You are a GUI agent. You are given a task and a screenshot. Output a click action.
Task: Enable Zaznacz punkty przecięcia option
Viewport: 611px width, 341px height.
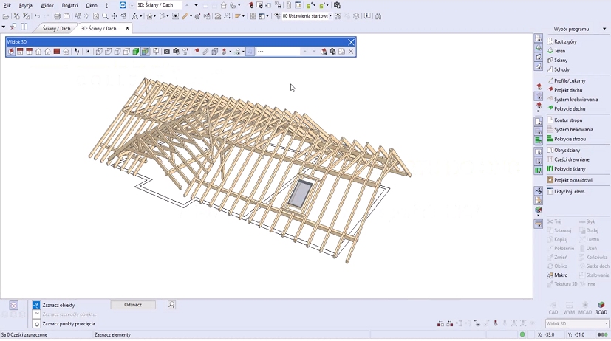68,323
